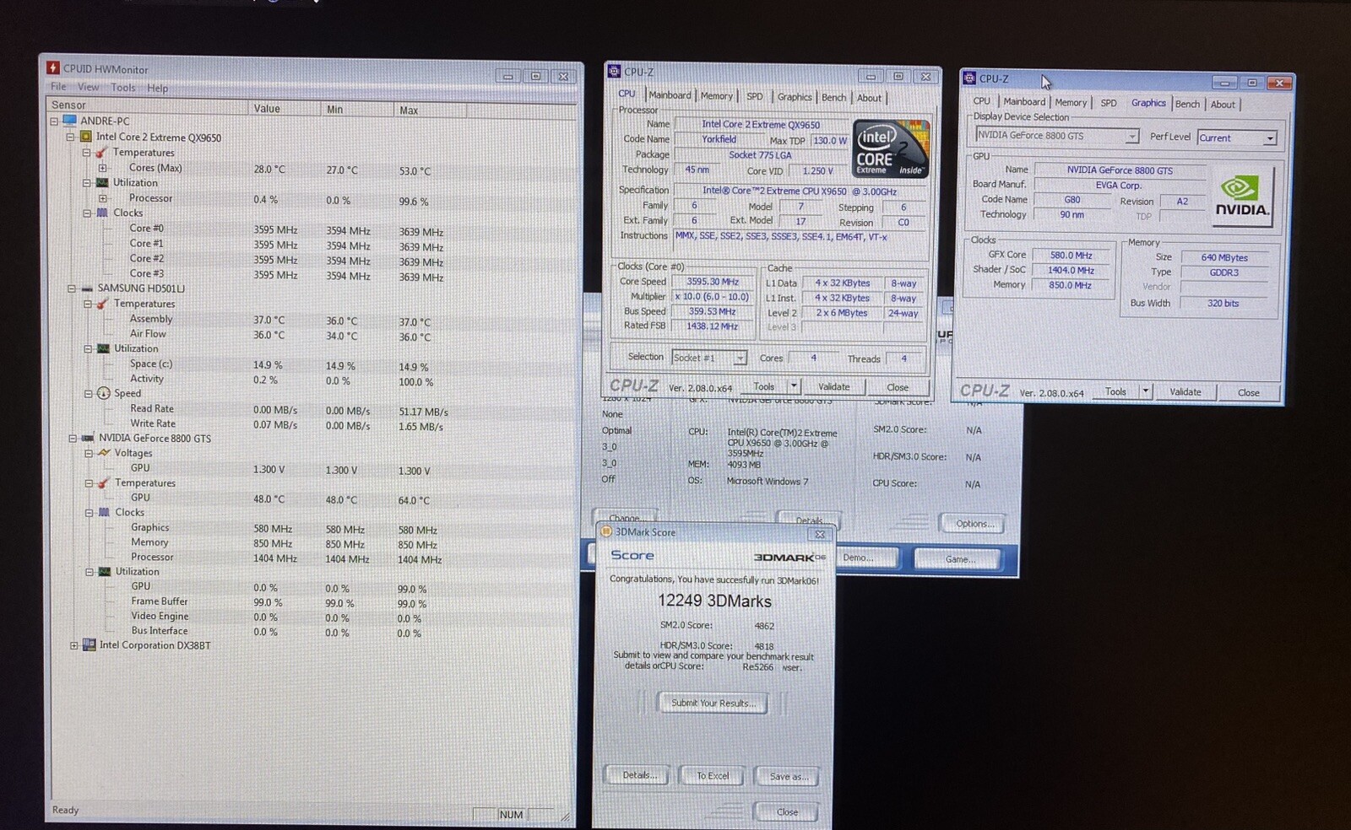Click the 12249 3DMarks score text
The width and height of the screenshot is (1351, 830).
pos(714,601)
